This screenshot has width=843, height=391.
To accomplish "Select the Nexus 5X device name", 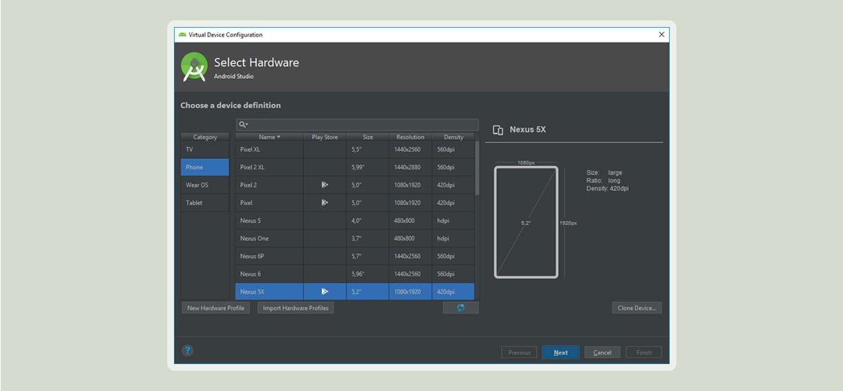I will pos(252,292).
